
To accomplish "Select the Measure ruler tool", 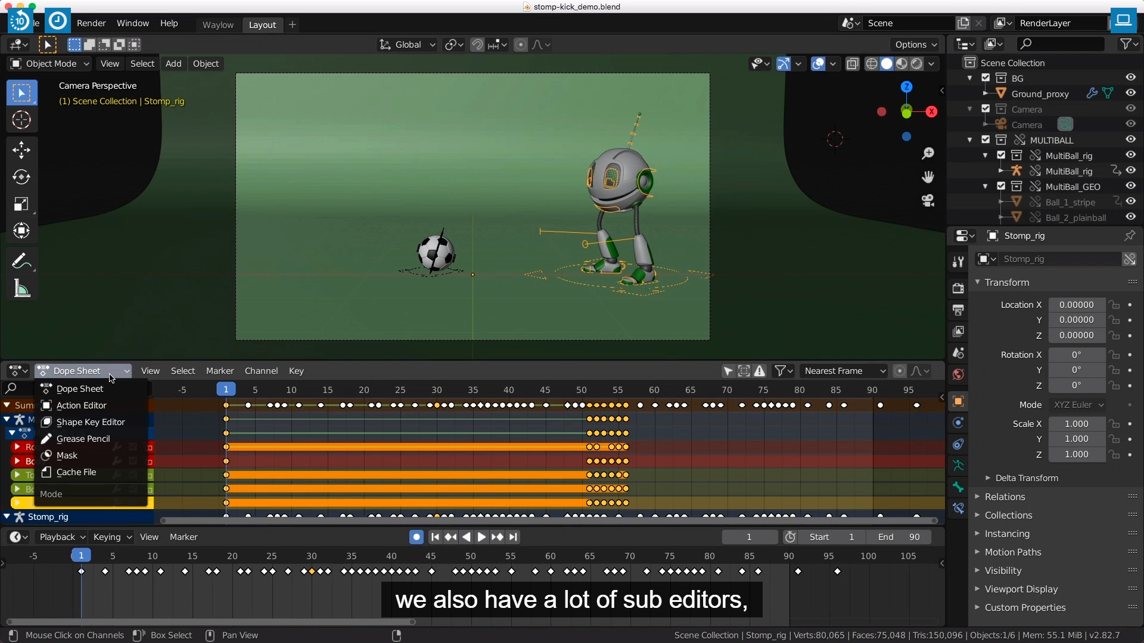I will tap(21, 289).
